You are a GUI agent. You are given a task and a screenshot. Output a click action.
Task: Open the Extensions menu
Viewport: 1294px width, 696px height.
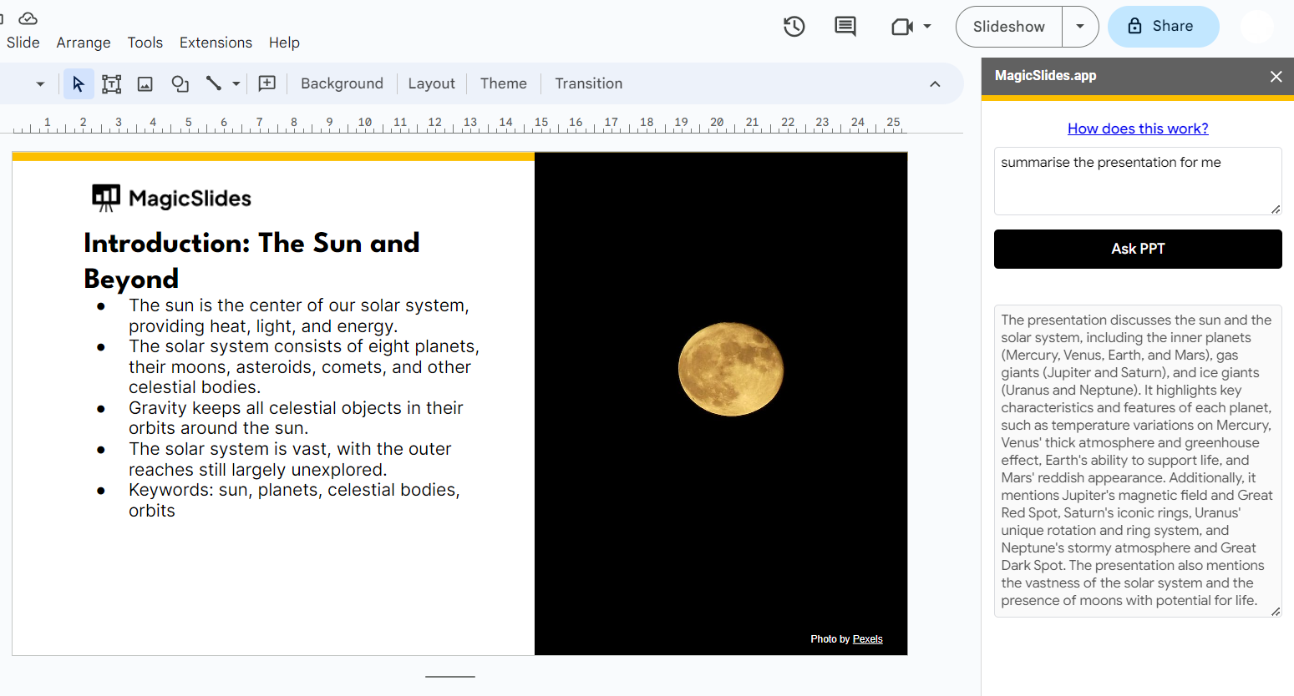click(216, 43)
